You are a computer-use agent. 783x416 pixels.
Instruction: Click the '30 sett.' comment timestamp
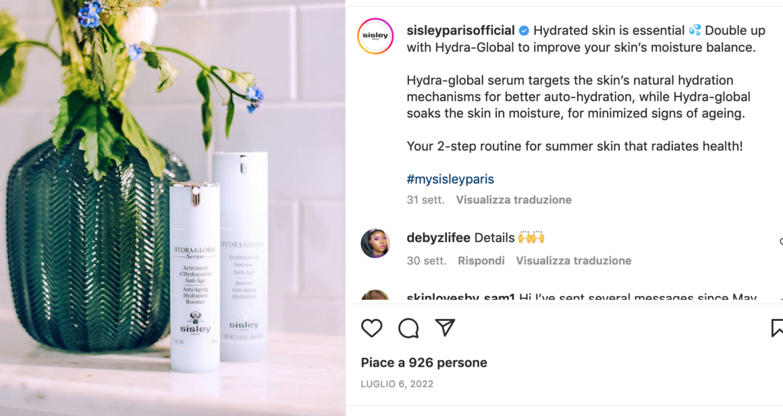(x=427, y=261)
